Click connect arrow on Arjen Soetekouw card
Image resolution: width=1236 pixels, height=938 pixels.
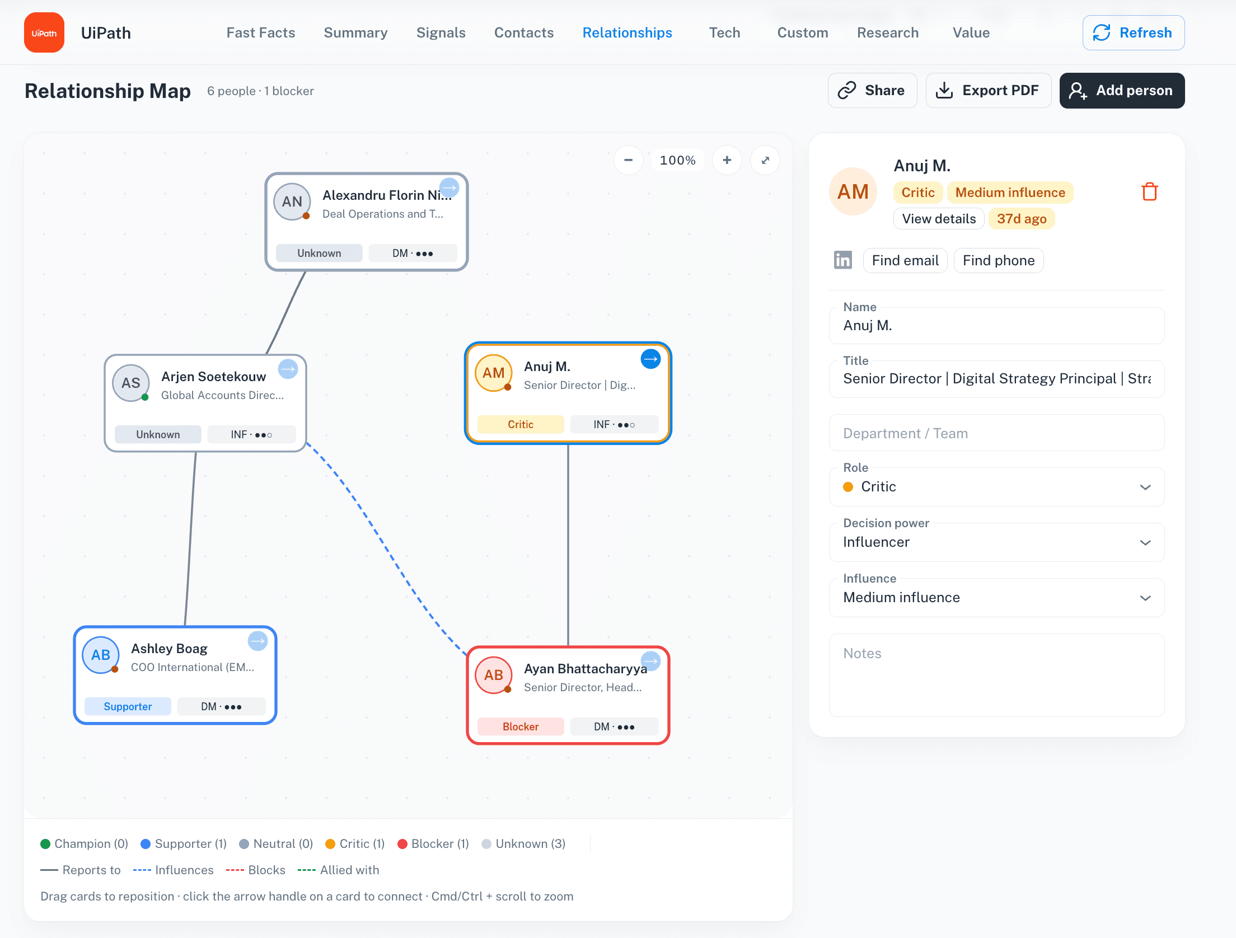pos(288,369)
